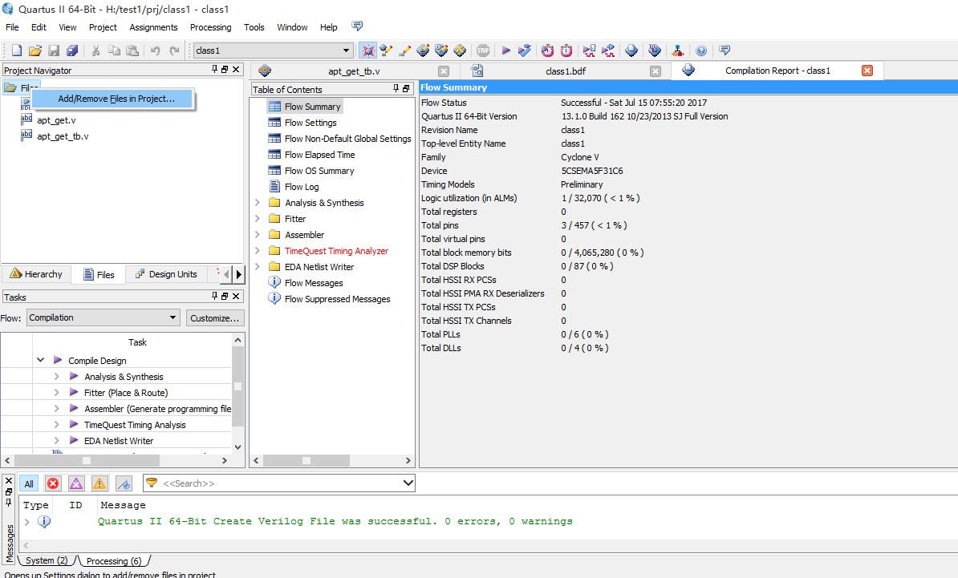Open the File menu

coord(12,27)
